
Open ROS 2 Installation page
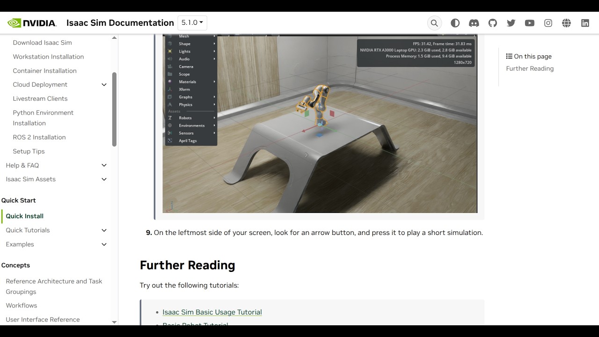39,137
